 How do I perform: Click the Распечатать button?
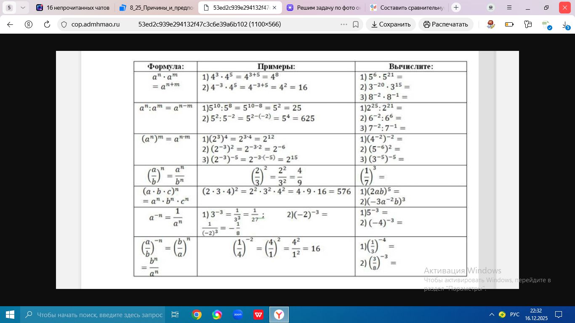(x=446, y=24)
